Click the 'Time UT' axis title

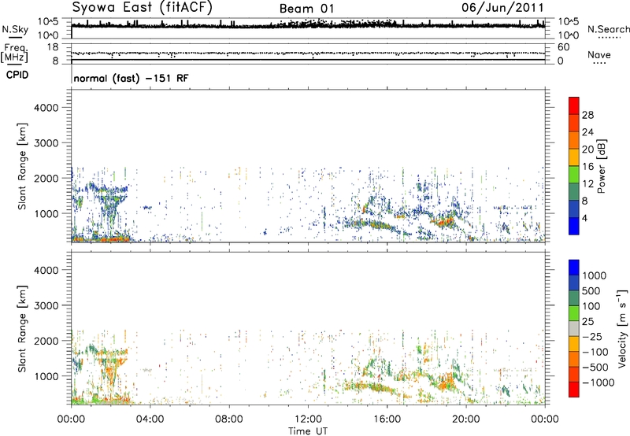click(x=308, y=431)
